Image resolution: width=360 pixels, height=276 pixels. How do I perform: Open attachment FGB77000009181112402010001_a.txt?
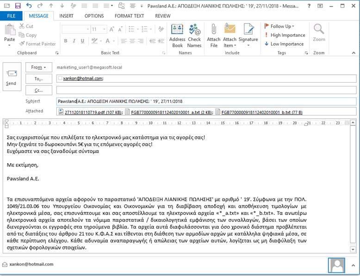point(169,112)
